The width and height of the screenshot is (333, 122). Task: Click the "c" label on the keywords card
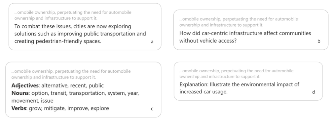(152, 109)
